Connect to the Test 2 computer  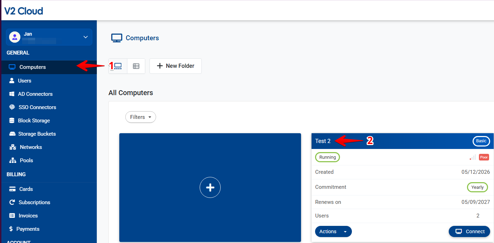(x=469, y=231)
